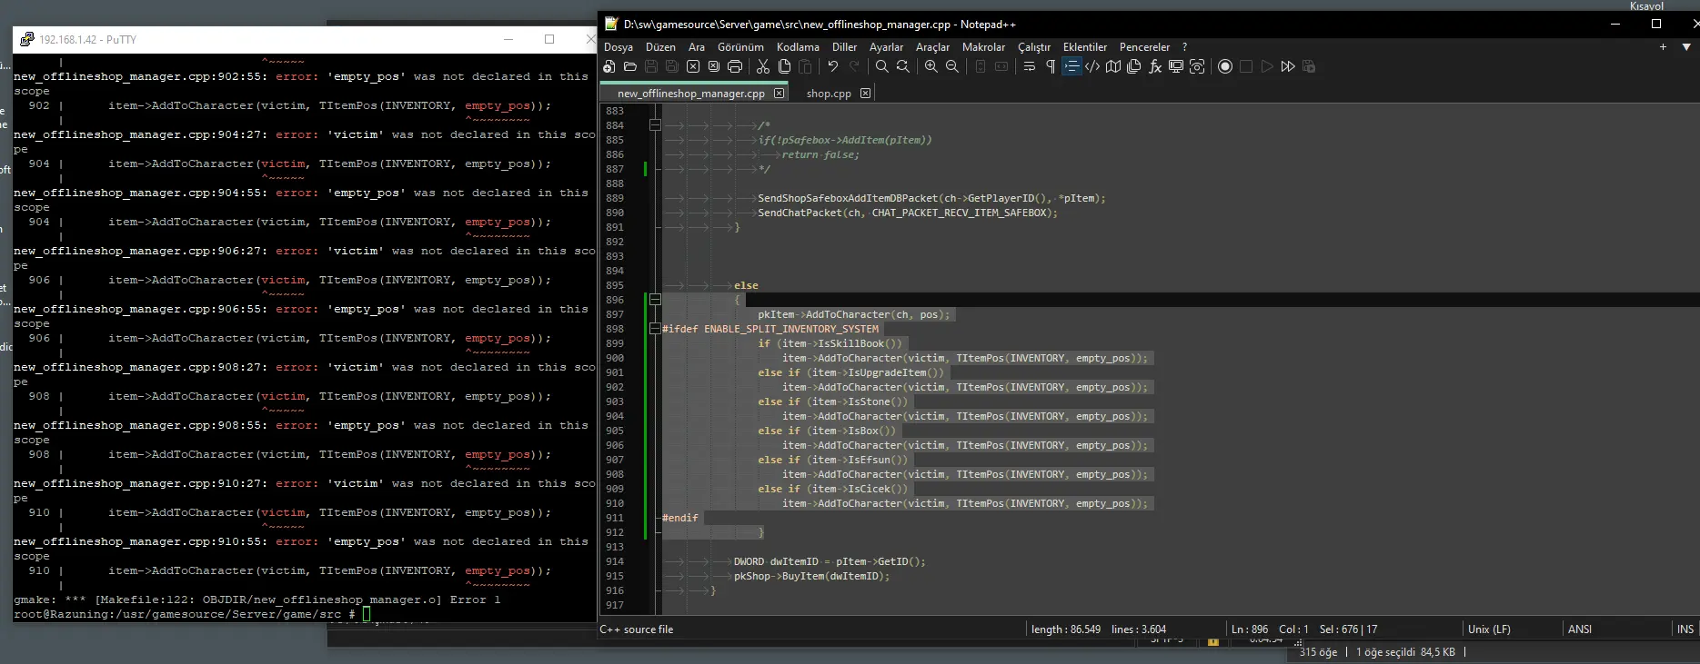Viewport: 1700px width, 664px height.
Task: Toggle the indent guide toolbar button
Action: [x=1071, y=66]
